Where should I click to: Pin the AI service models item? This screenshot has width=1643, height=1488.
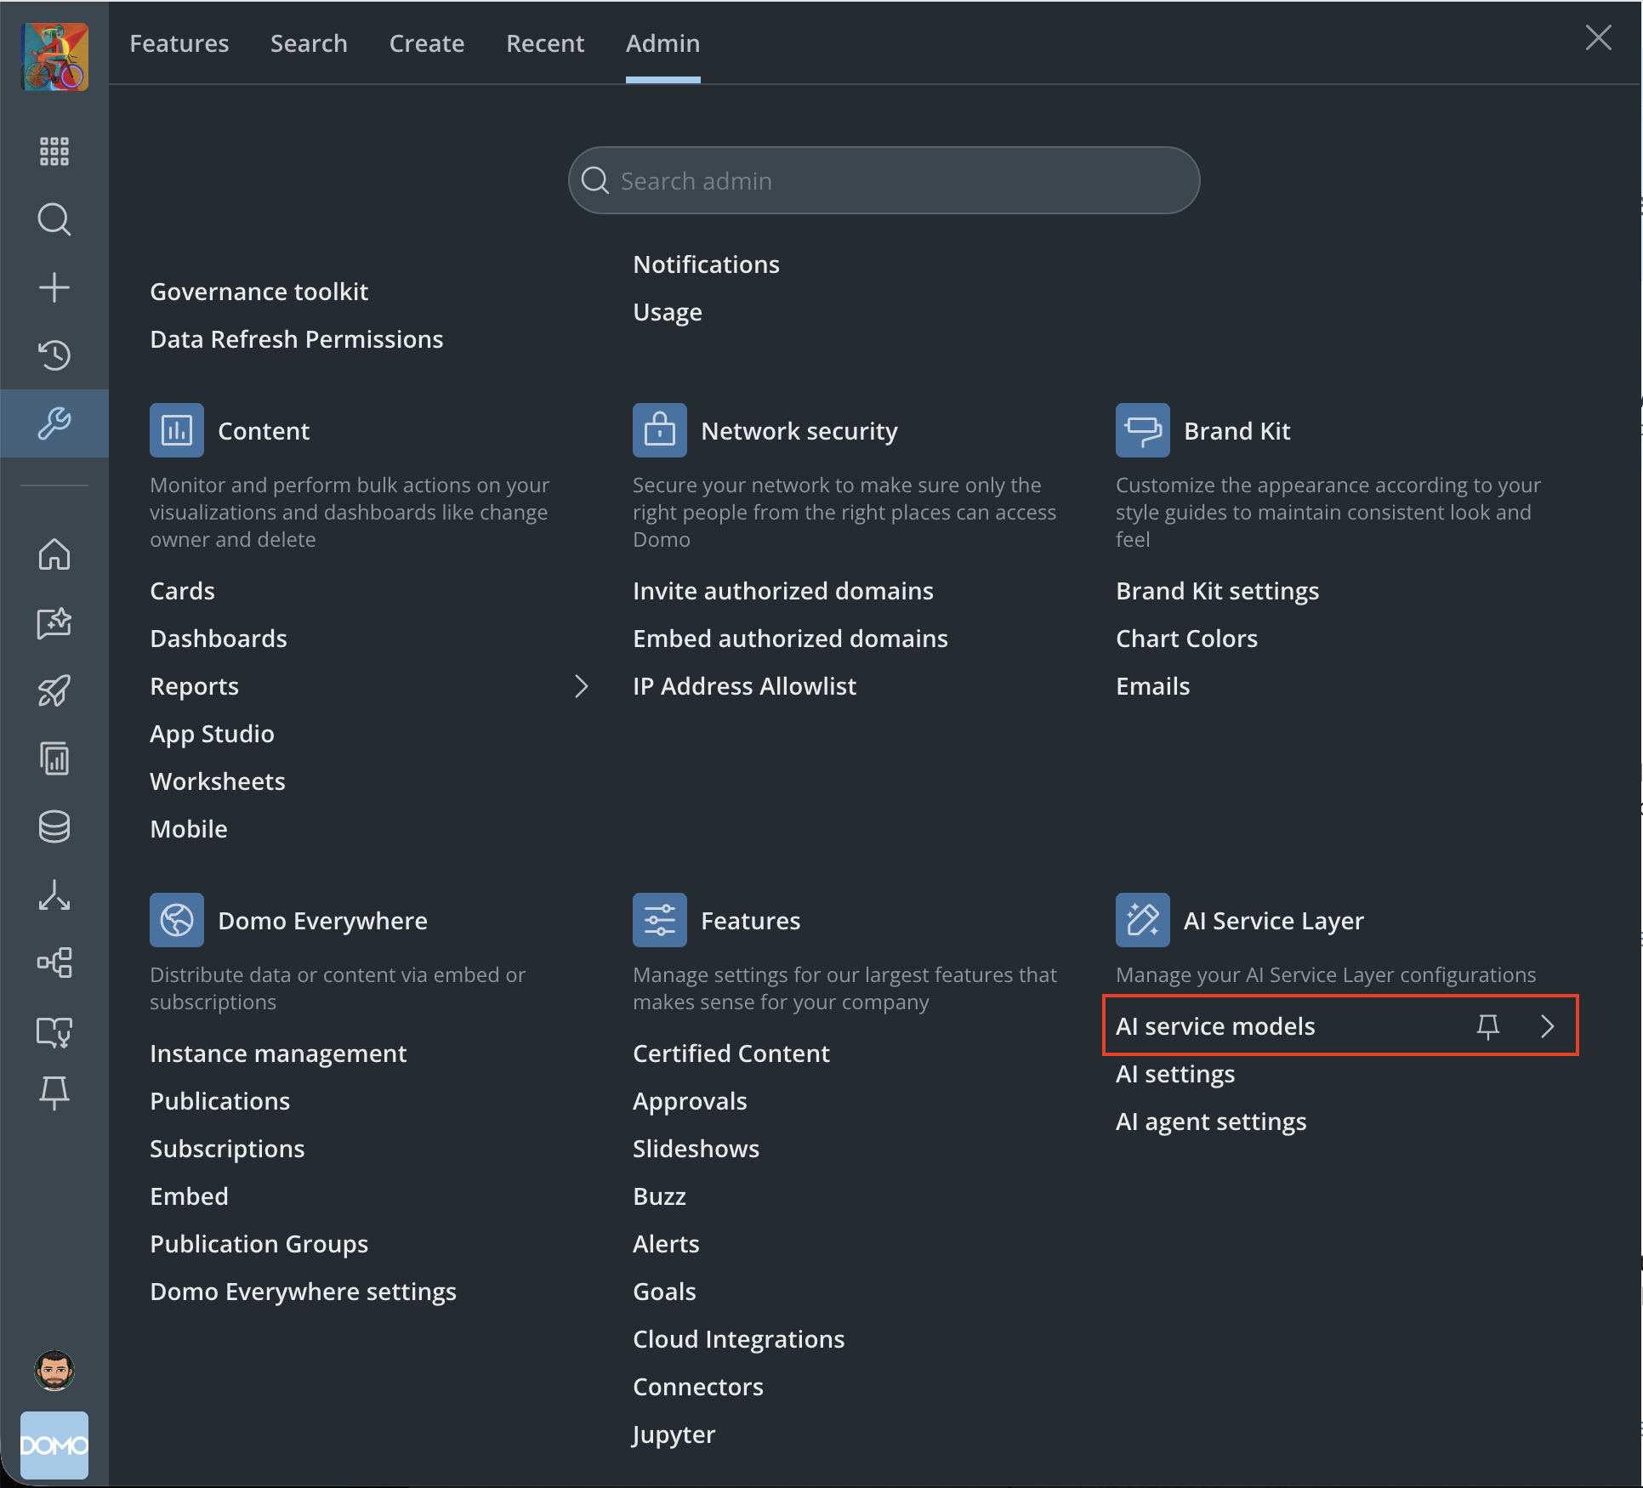(1488, 1027)
